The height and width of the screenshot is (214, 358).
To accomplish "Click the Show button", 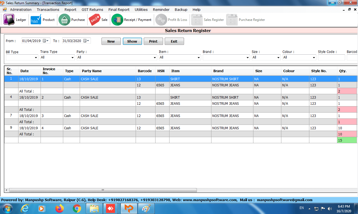I will point(132,41).
